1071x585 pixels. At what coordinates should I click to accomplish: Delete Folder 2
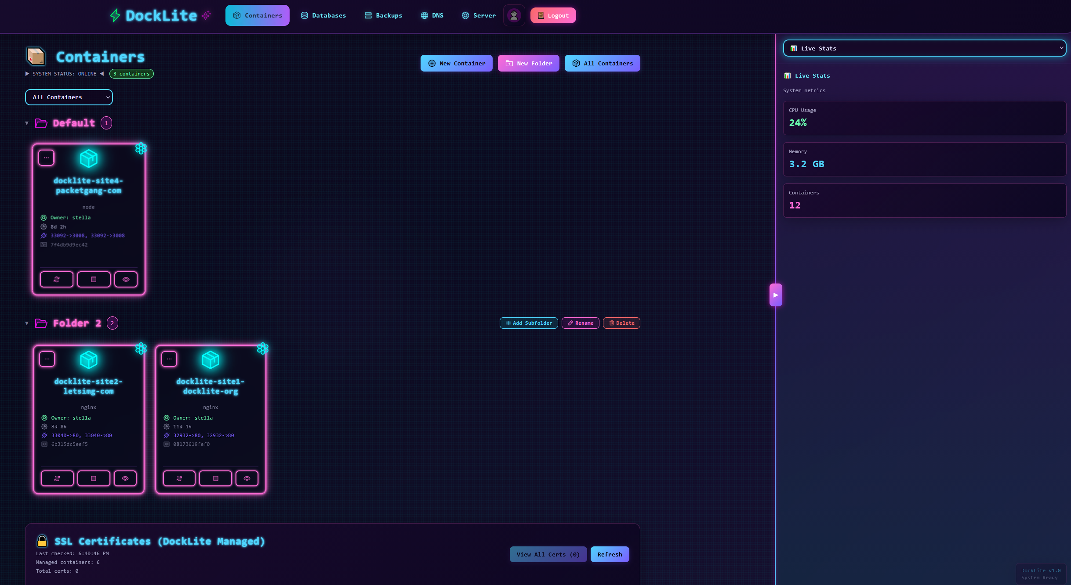pos(621,323)
